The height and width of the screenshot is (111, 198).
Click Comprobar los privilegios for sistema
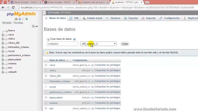[x=107, y=103]
